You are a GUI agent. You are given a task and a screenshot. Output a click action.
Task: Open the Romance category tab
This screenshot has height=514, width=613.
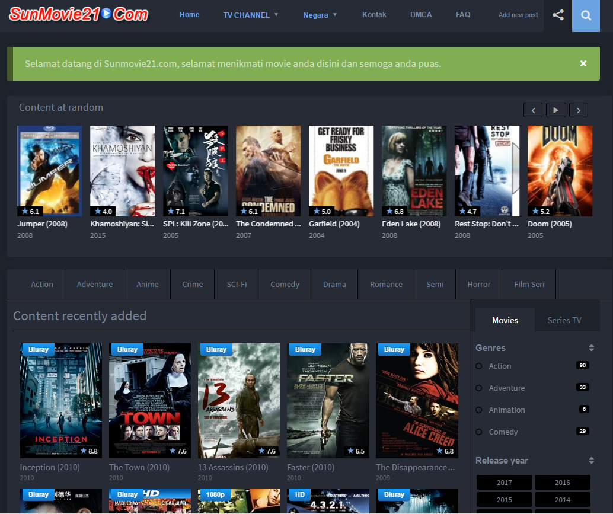386,284
